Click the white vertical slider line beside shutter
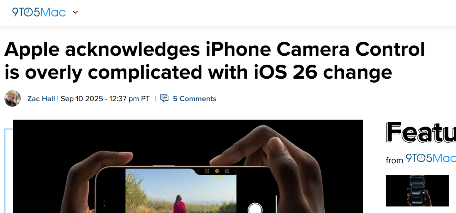The width and height of the screenshot is (456, 213). [x=276, y=204]
